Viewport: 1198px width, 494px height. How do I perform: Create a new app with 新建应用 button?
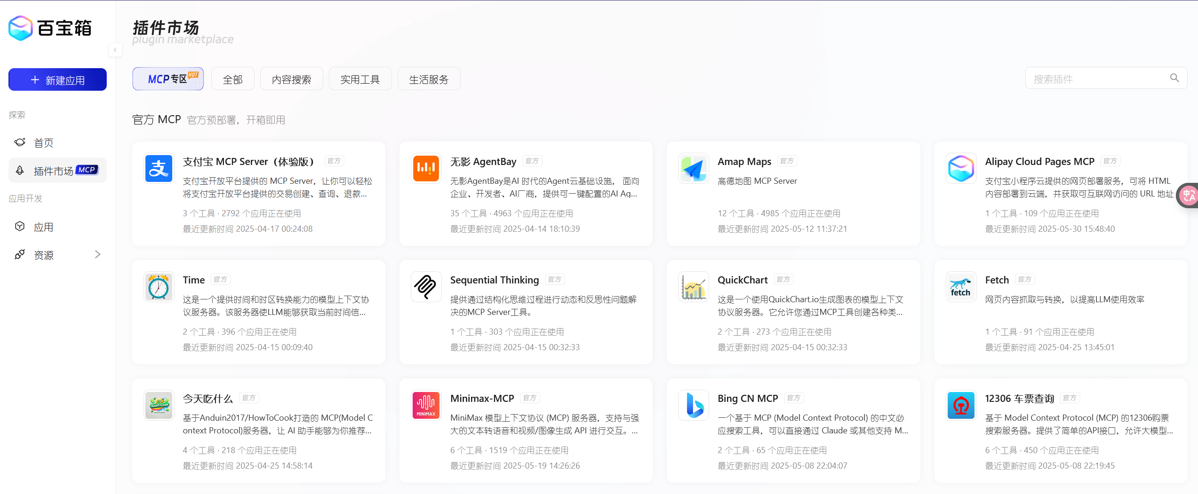coord(57,80)
